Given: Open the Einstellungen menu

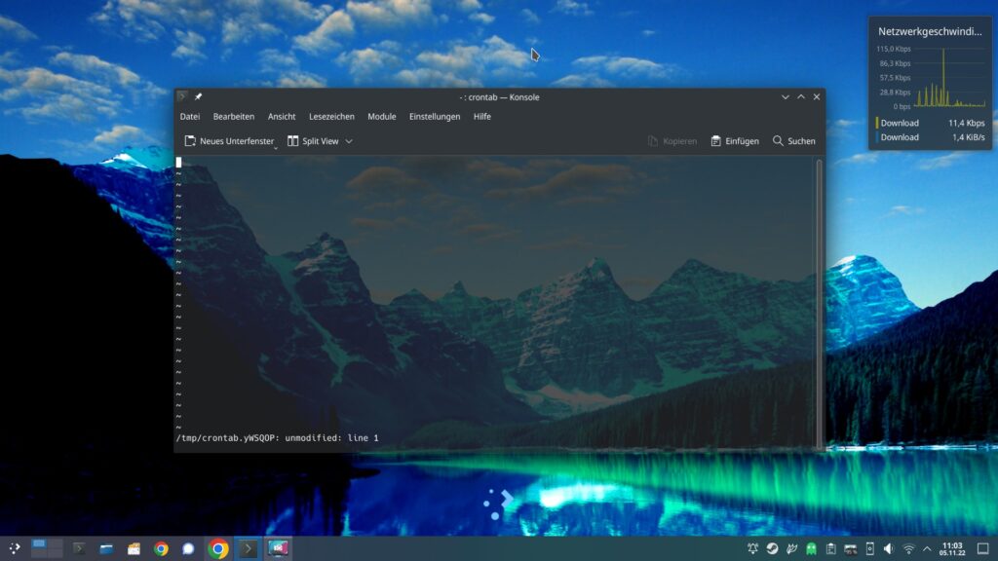Looking at the screenshot, I should 434,117.
